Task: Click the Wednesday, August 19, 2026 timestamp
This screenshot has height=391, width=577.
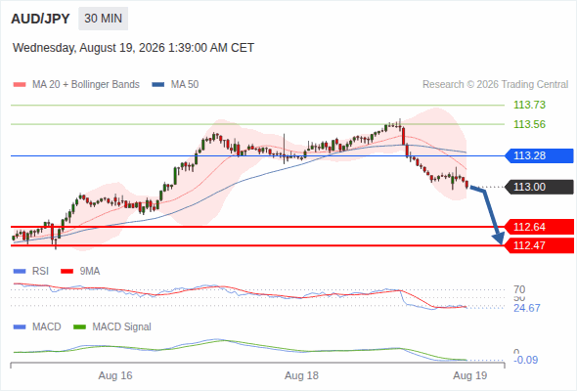Action: (133, 48)
